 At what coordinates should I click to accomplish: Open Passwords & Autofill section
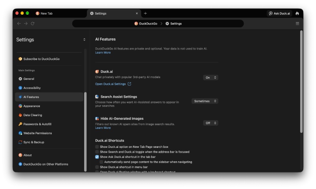coord(49,124)
